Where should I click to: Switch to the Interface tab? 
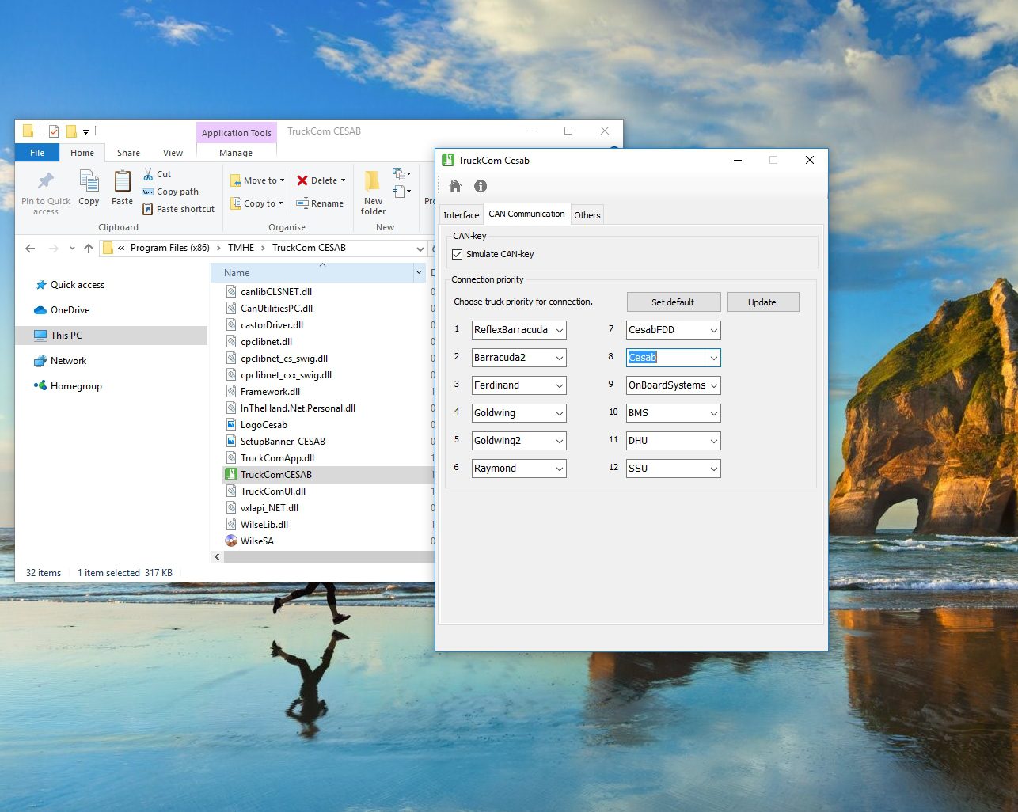tap(461, 215)
